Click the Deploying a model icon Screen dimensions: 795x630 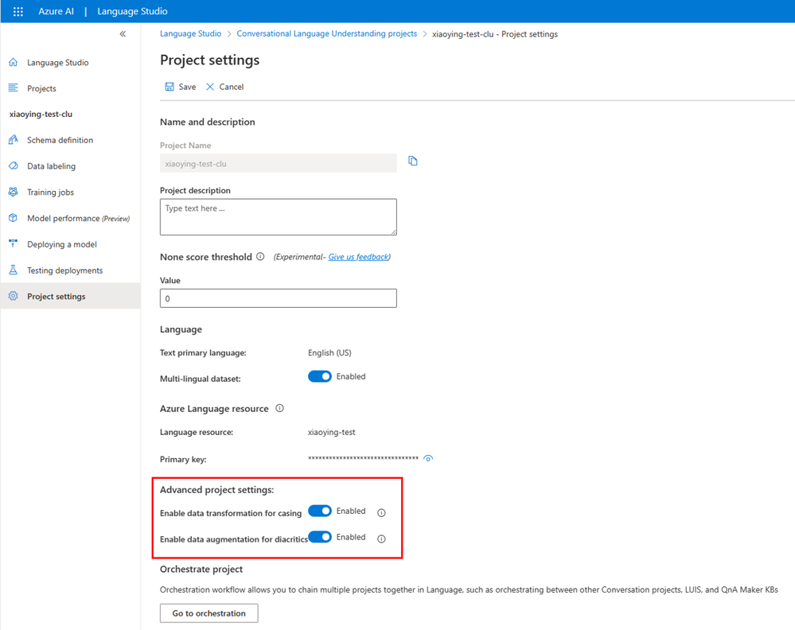point(14,243)
